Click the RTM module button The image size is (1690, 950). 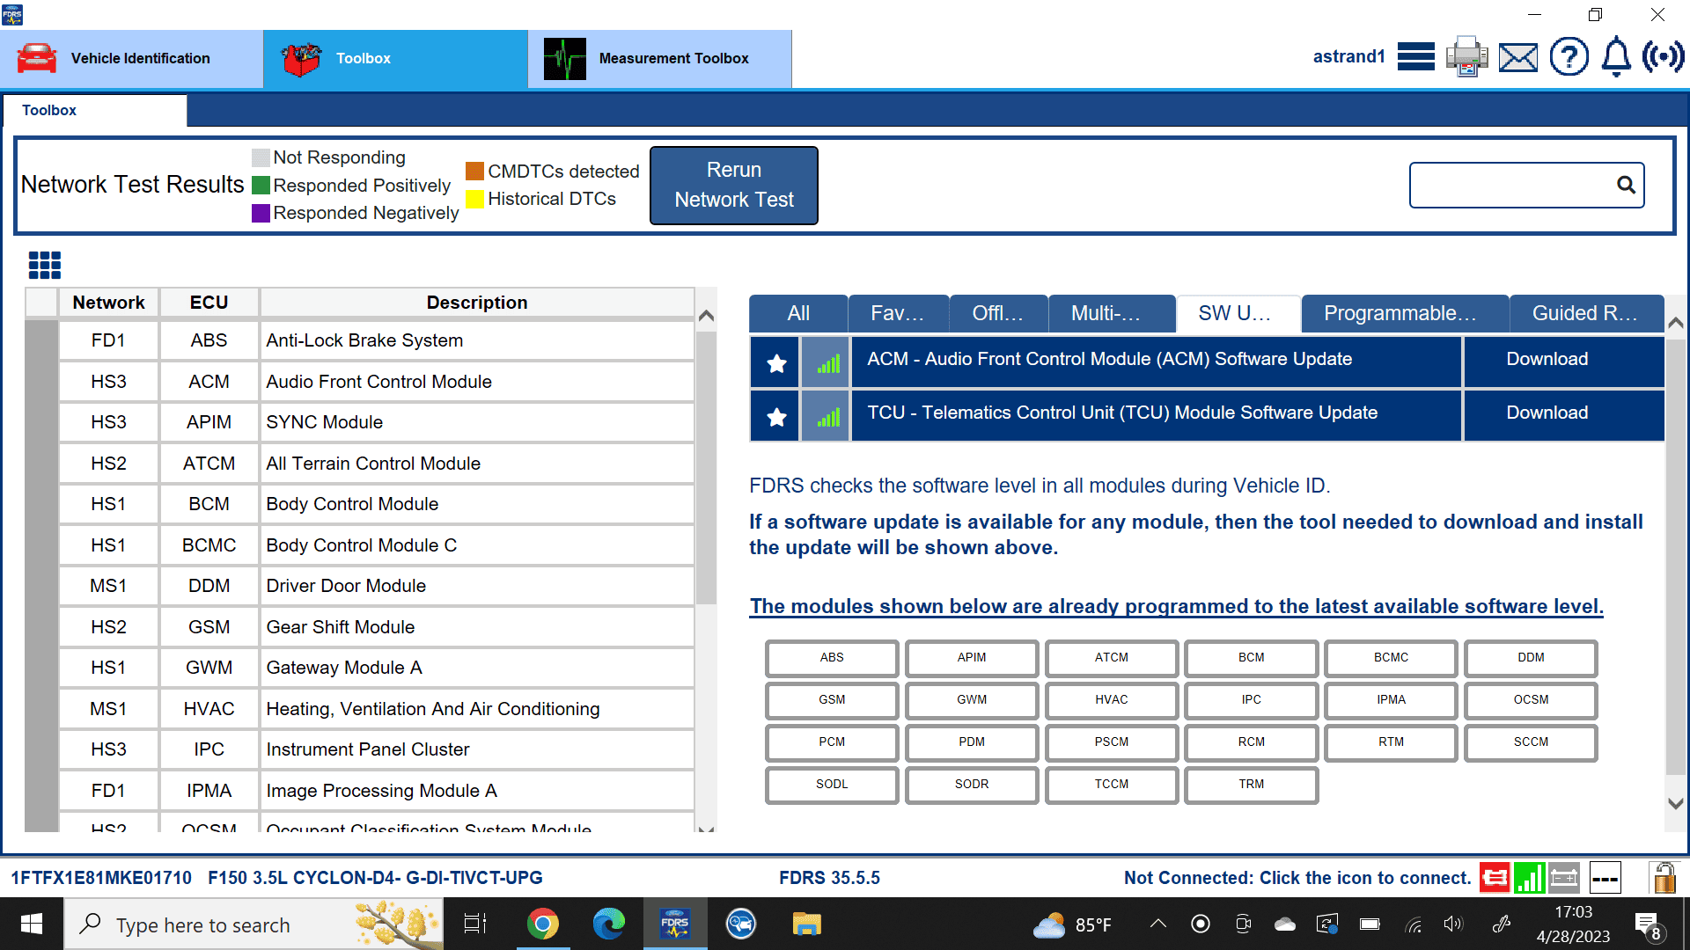pyautogui.click(x=1392, y=742)
